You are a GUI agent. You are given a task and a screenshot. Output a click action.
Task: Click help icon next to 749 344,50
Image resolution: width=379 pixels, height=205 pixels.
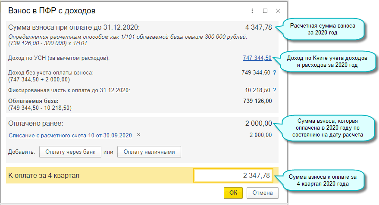275,72
